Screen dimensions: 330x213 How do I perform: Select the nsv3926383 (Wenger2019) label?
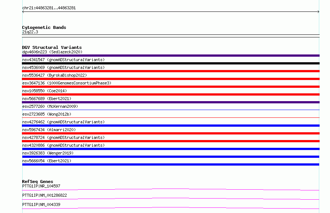point(48,153)
